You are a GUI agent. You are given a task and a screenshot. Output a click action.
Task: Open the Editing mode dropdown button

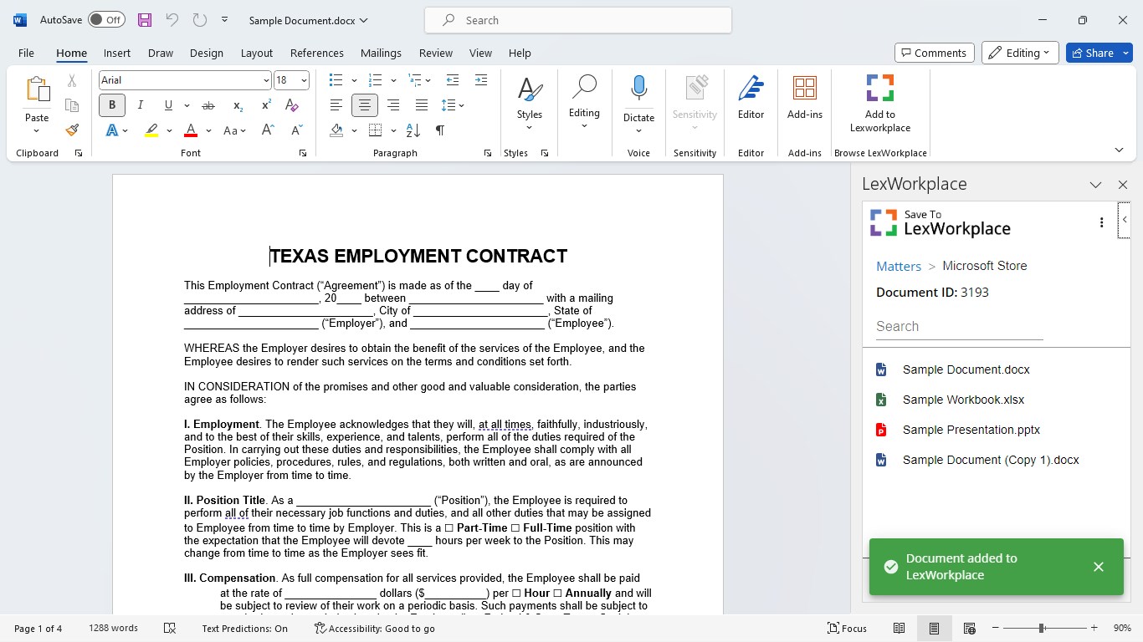point(1020,53)
